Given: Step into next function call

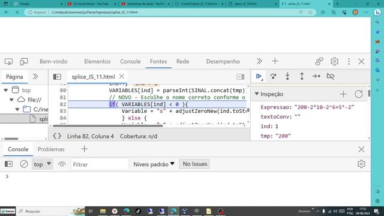Looking at the screenshot, I should pyautogui.click(x=287, y=76).
